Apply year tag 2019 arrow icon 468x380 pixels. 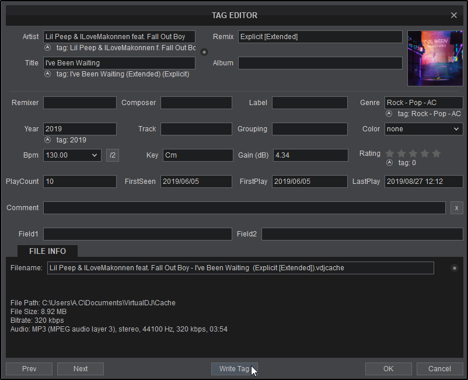click(x=47, y=140)
